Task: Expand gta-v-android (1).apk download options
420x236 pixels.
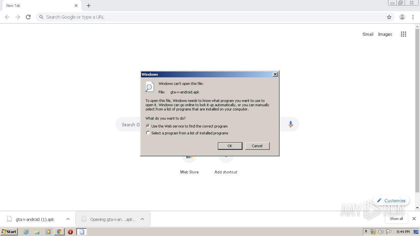Action: click(x=68, y=219)
